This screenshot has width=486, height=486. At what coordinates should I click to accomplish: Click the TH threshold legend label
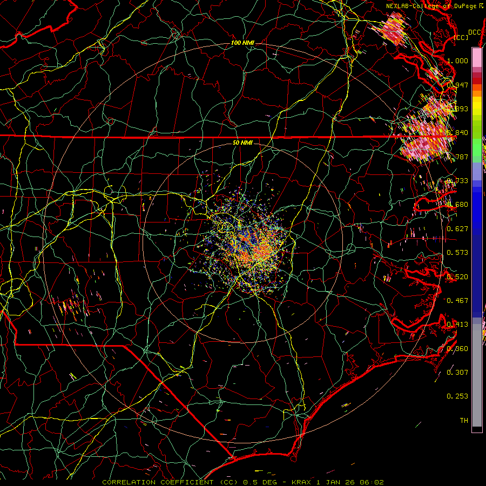[x=464, y=421]
